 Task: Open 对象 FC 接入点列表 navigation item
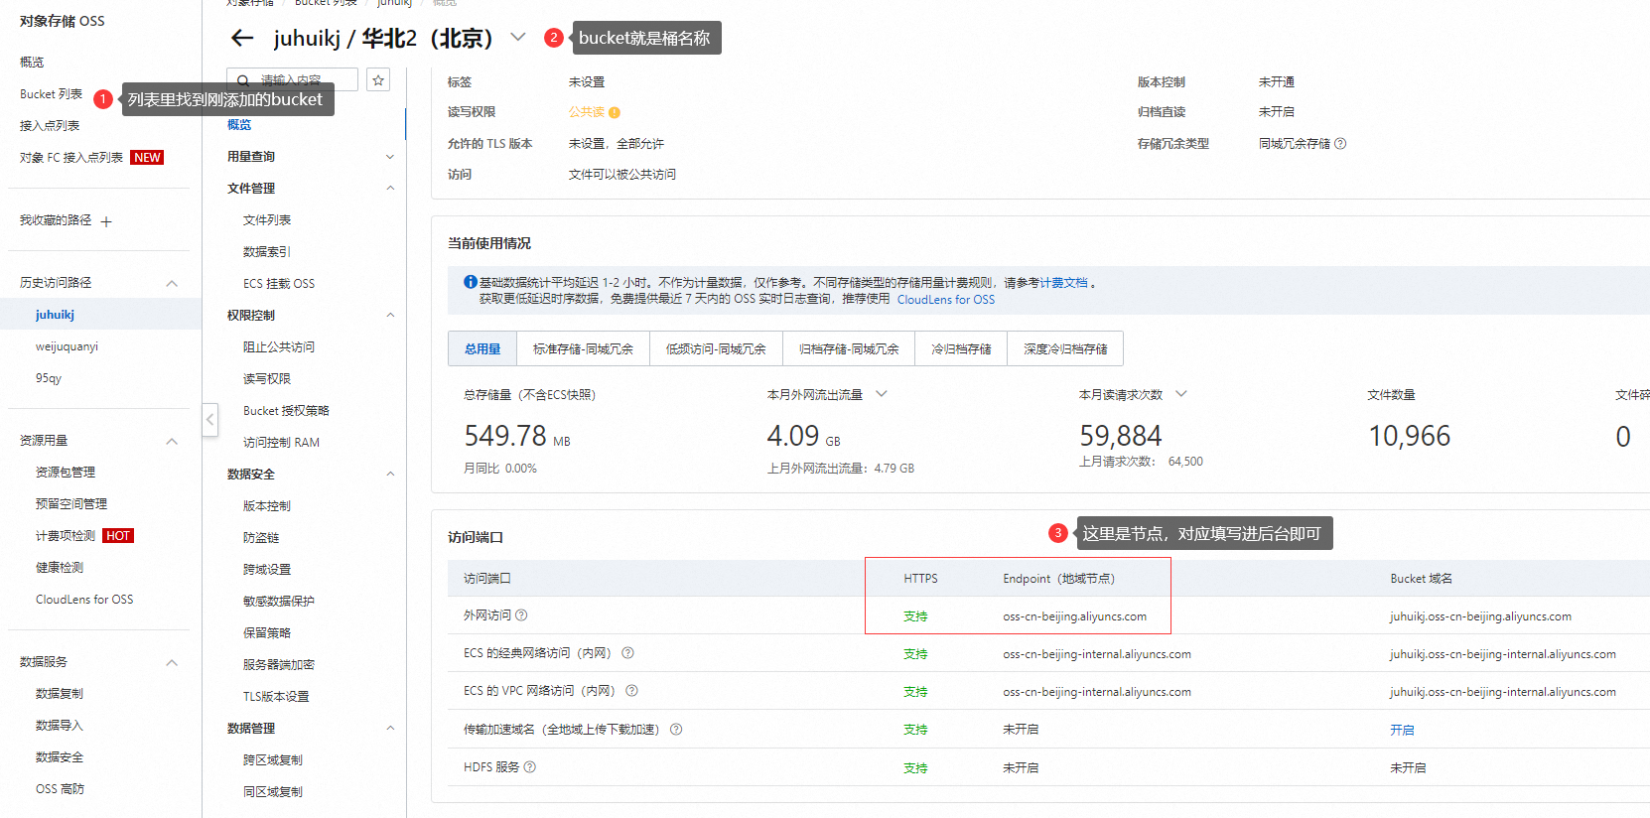point(71,158)
